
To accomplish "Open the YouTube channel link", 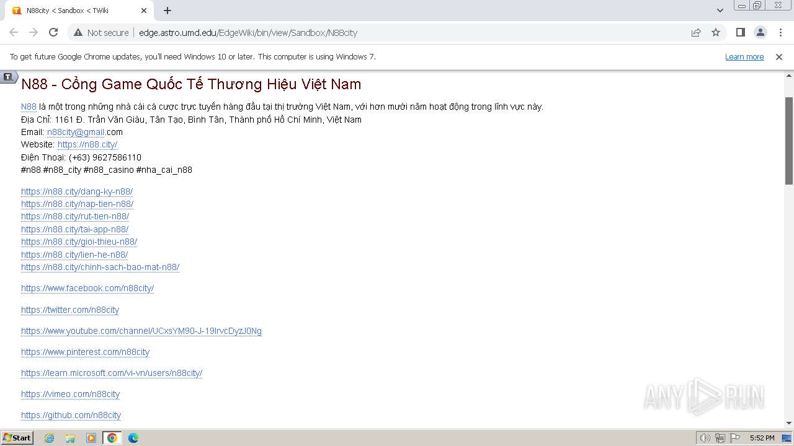I will [141, 331].
